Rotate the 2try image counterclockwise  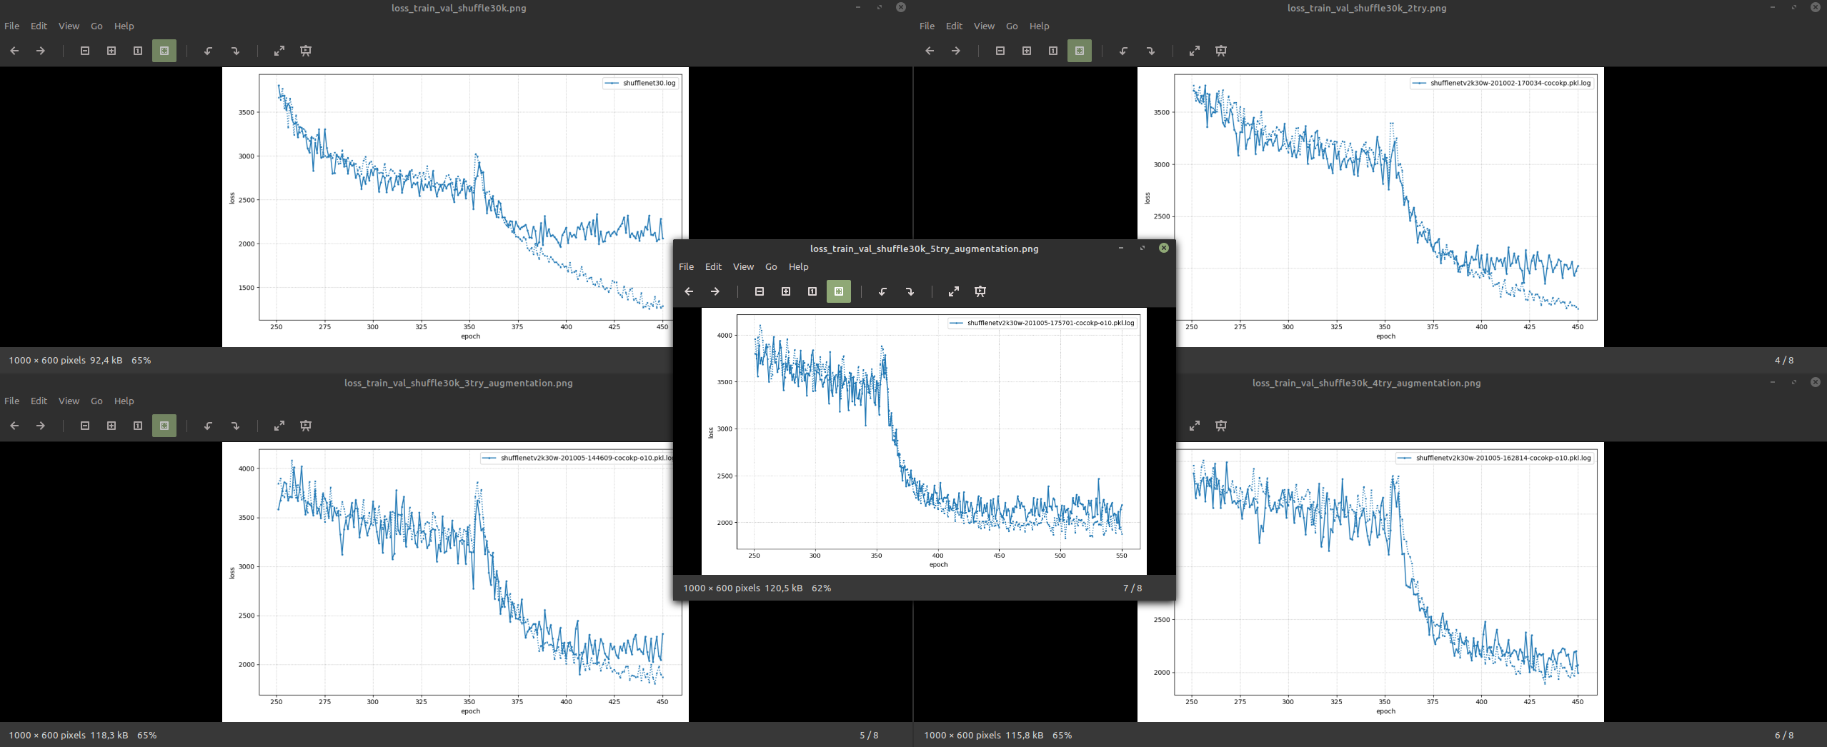[x=1124, y=51]
